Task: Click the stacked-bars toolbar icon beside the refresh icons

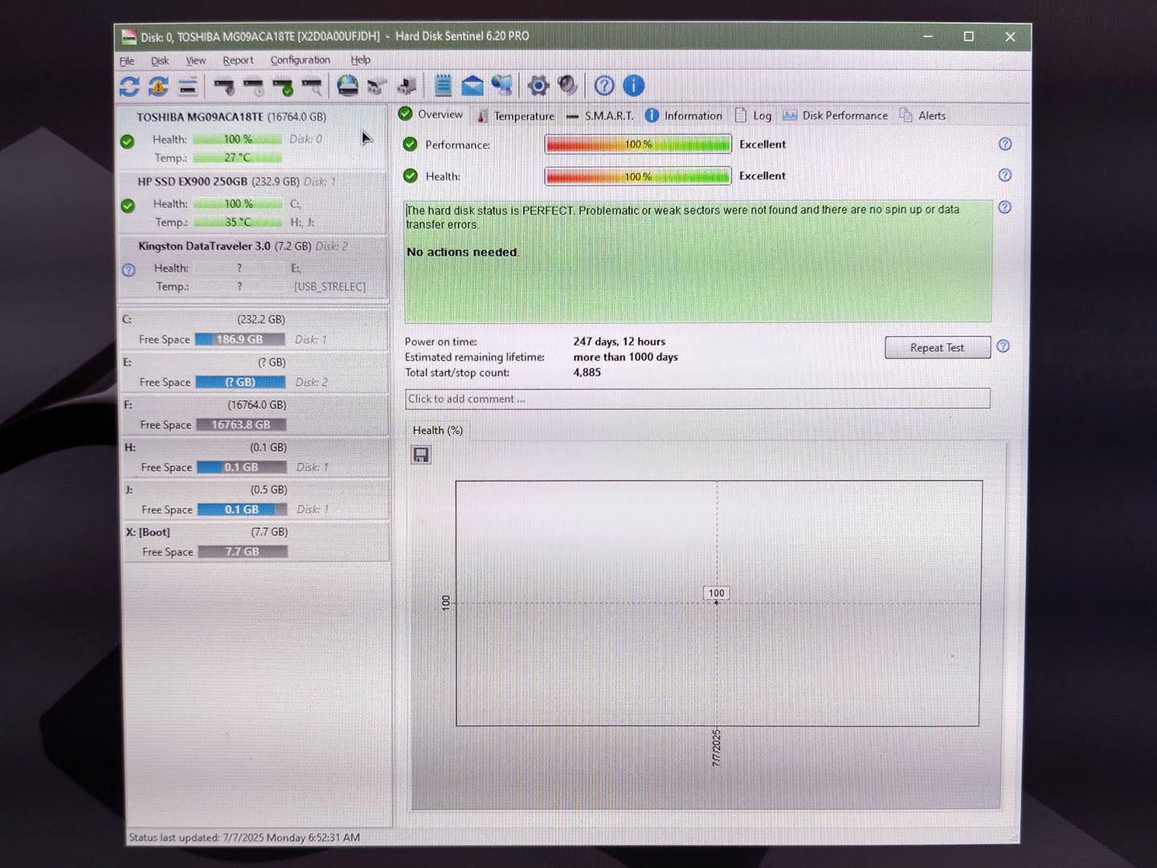Action: tap(187, 86)
